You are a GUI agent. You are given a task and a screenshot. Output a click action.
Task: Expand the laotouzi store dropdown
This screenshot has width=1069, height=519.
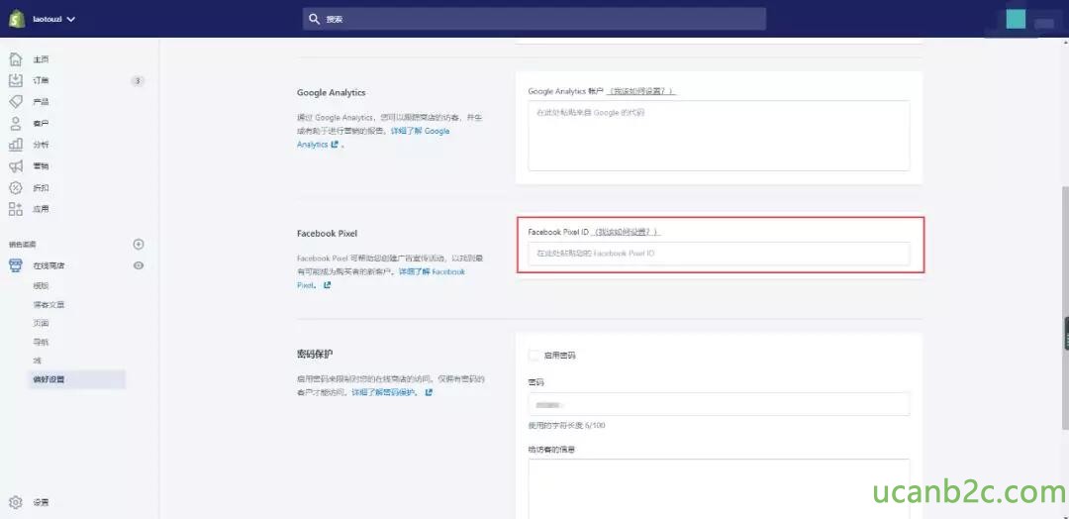pyautogui.click(x=53, y=19)
